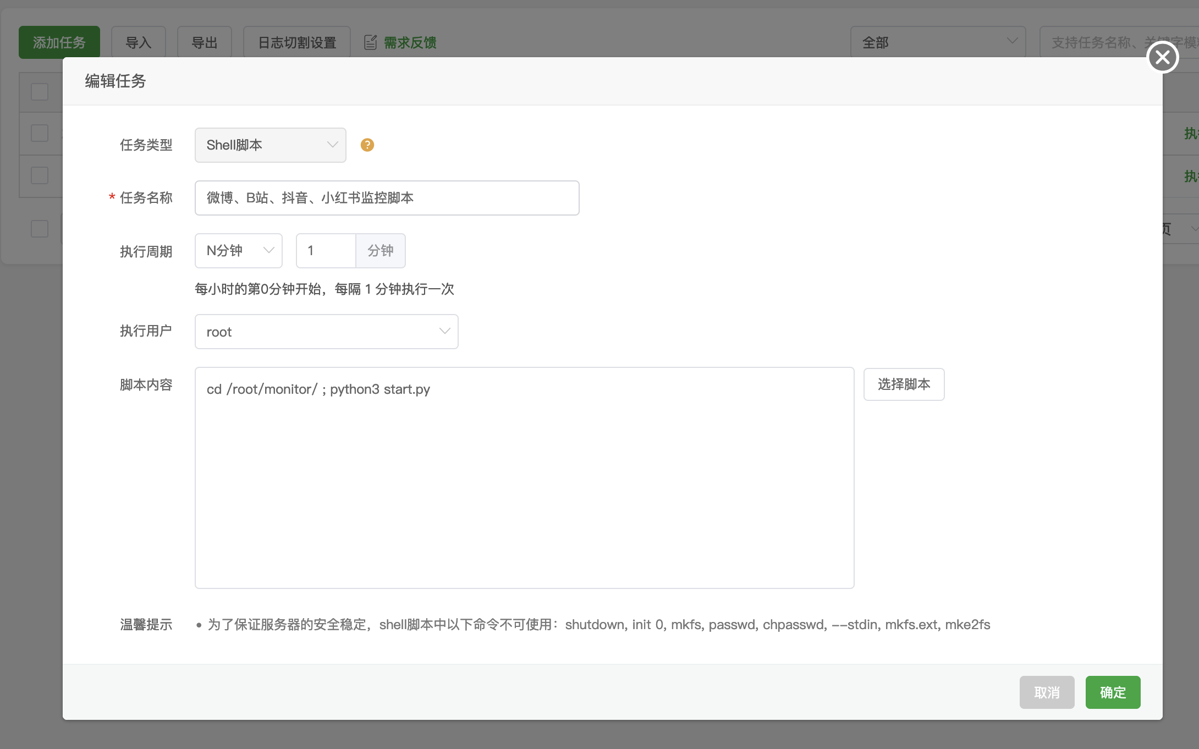Click the orange help icon beside task type
Screen dimensions: 1199x749
pos(367,145)
